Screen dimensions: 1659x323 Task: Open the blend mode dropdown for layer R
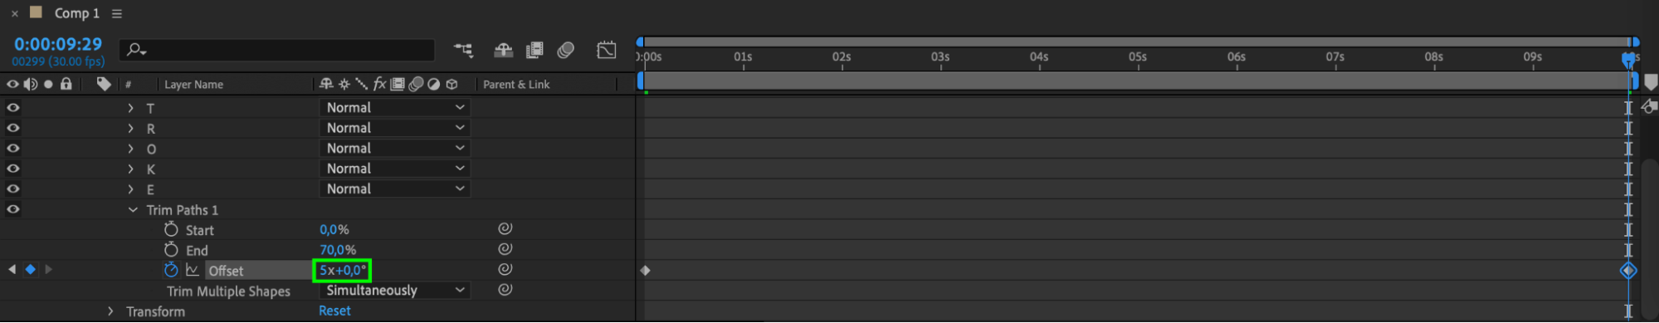pyautogui.click(x=395, y=128)
